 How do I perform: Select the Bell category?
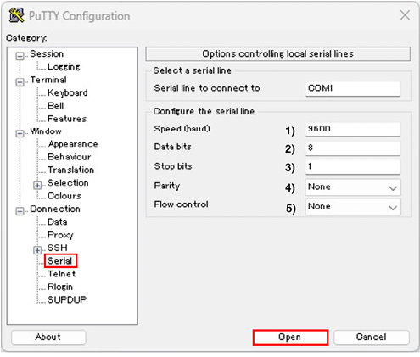click(x=56, y=106)
